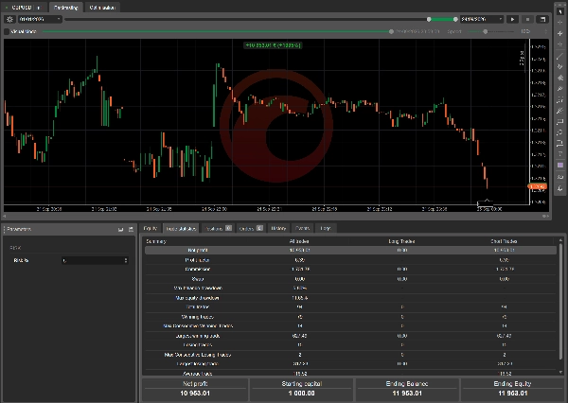Click the Ending Balance 11 953.01 card
This screenshot has width=568, height=403.
407,389
